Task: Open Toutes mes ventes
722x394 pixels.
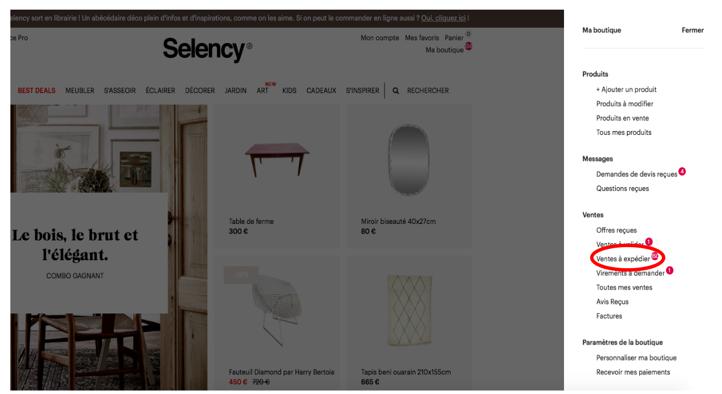Action: (x=624, y=287)
